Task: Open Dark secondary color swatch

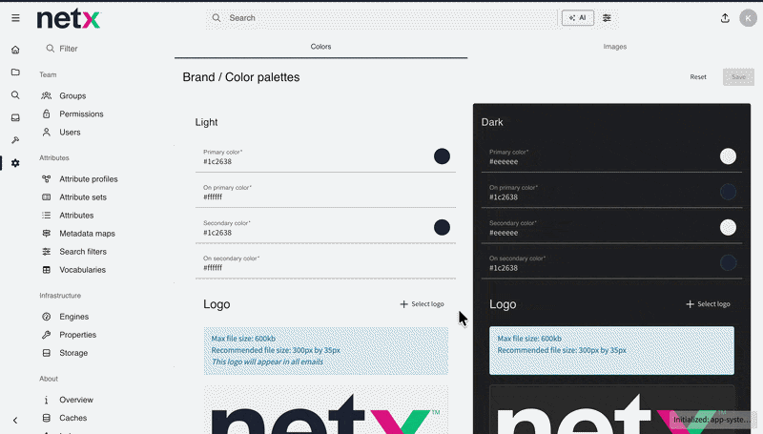Action: [728, 227]
